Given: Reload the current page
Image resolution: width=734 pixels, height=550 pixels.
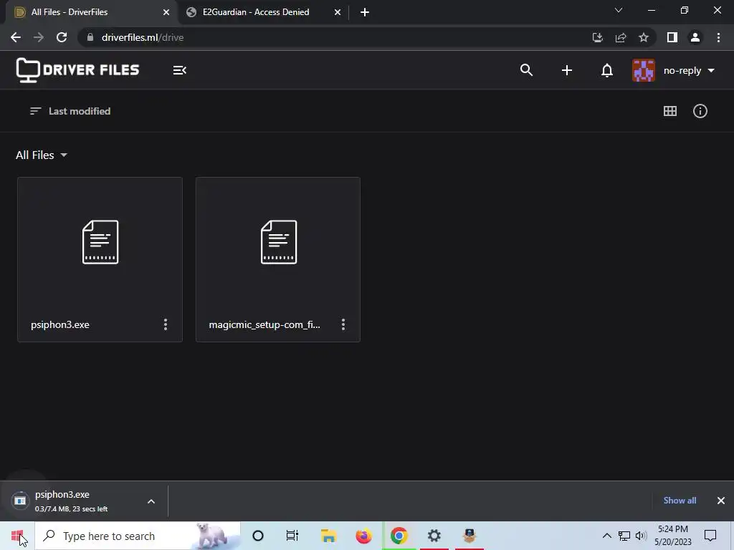Looking at the screenshot, I should pos(62,37).
